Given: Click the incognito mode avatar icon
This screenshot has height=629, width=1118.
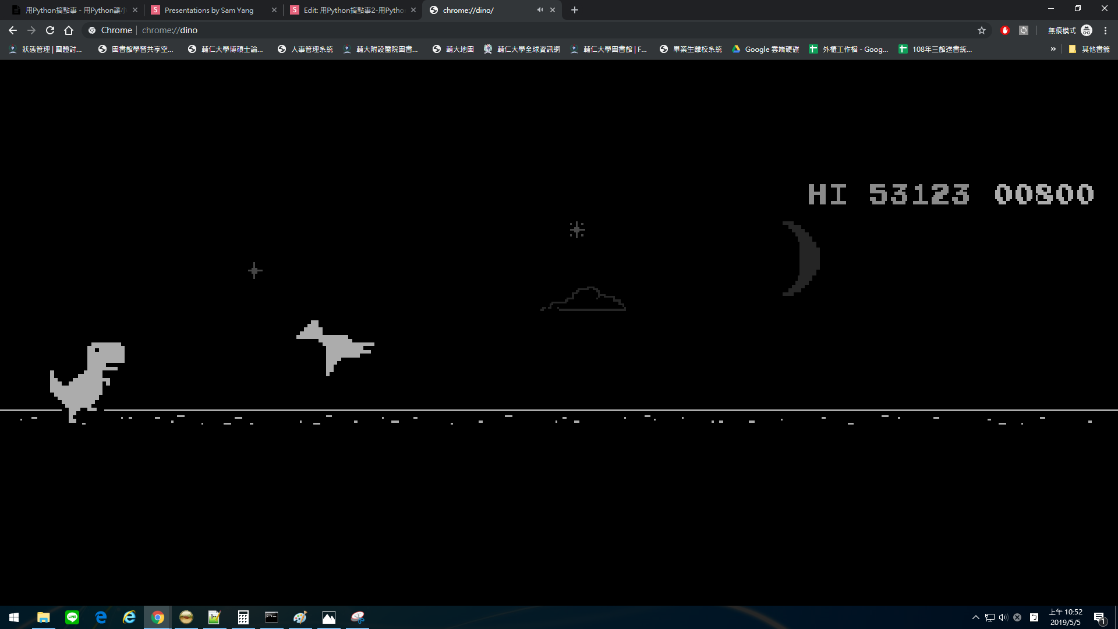Looking at the screenshot, I should pyautogui.click(x=1087, y=30).
